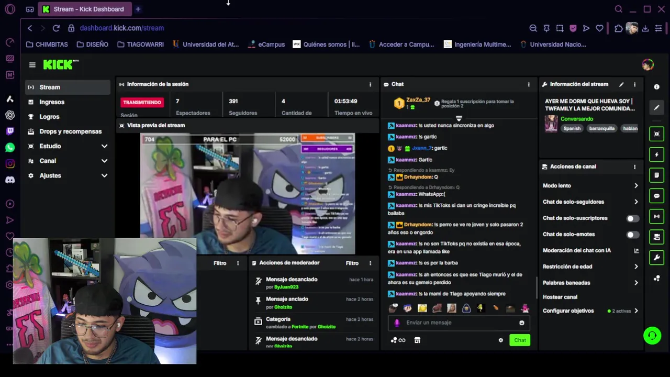The width and height of the screenshot is (670, 377).
Task: Click ByJuan923 on Mensaje desanclado row
Action: tap(286, 287)
